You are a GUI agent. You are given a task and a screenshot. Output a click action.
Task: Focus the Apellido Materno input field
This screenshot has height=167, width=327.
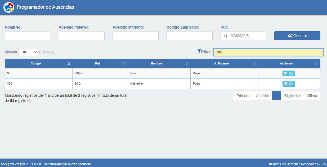coord(136,36)
